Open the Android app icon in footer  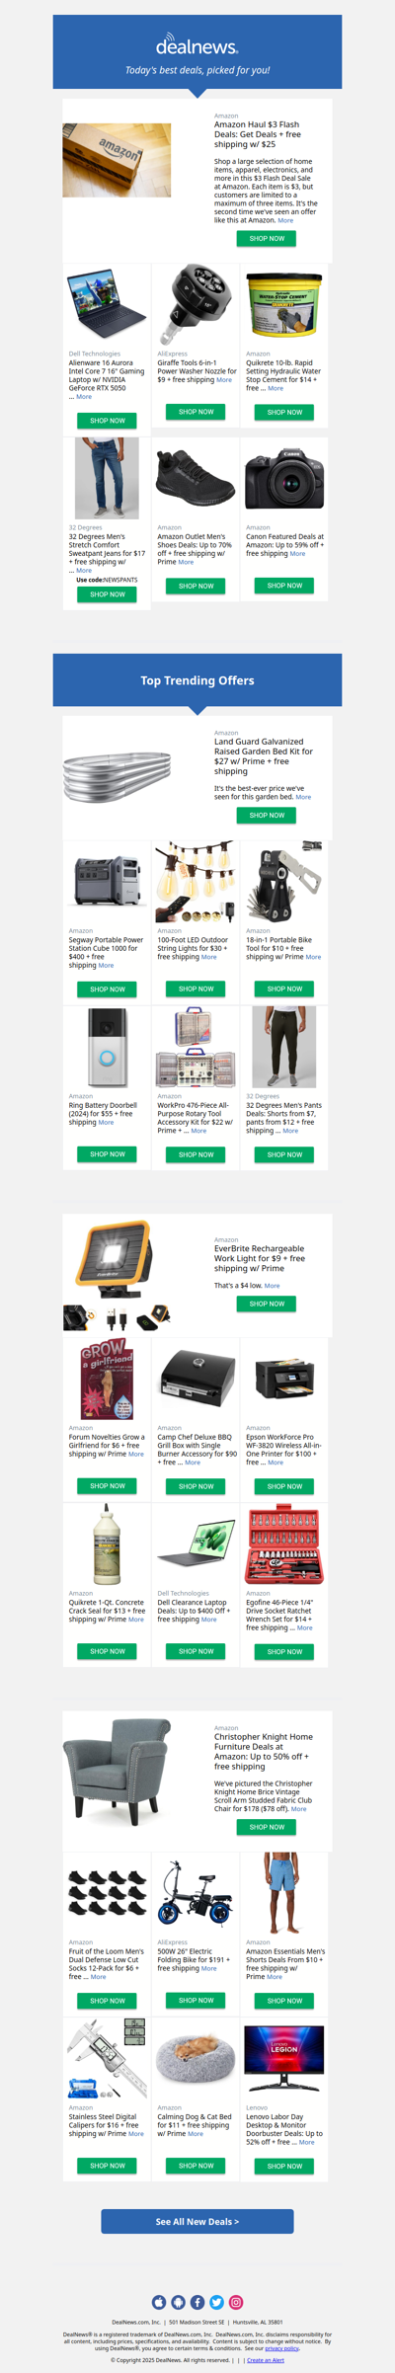click(178, 2302)
